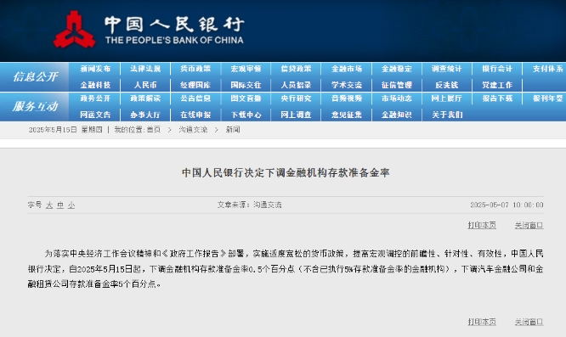Go to the 货币政策 section

tap(195, 69)
